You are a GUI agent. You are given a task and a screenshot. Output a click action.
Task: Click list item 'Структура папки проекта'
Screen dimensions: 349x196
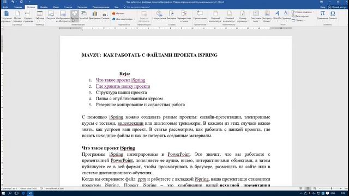(x=121, y=92)
